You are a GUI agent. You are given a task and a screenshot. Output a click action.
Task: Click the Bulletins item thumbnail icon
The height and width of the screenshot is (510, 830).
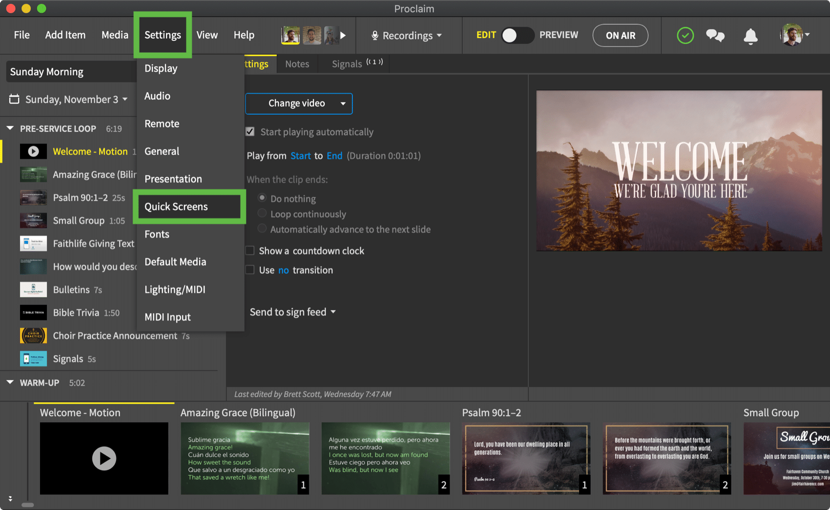click(x=33, y=289)
